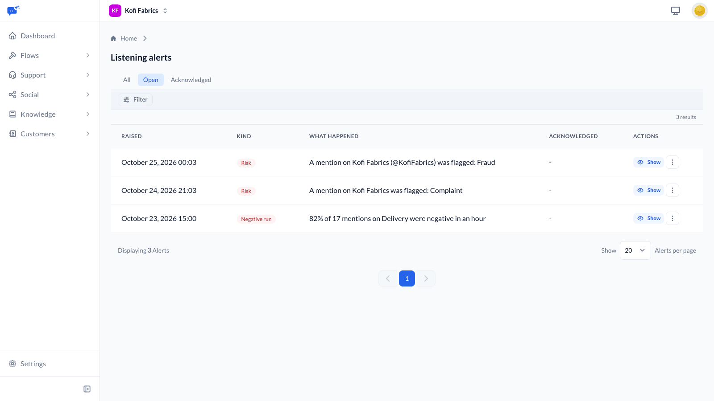
Task: Click the Home breadcrumb link
Action: [129, 38]
